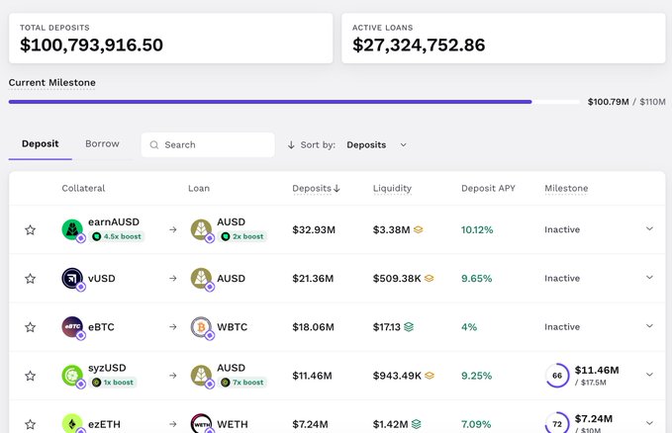
Task: Click the arrow between earnAUSD and AUSD
Action: pyautogui.click(x=173, y=230)
